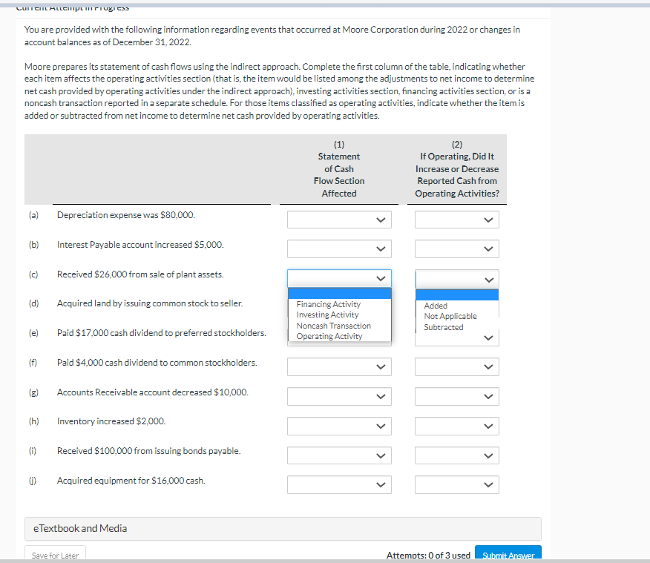Open the dropdown for equipment acquired for cash row
Screen dimensions: 650x563
click(x=338, y=484)
